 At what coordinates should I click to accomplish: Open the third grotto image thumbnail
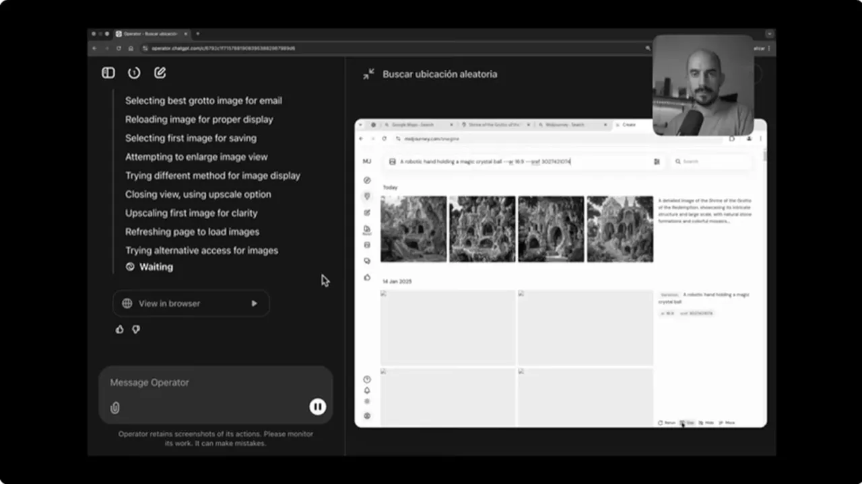(x=551, y=229)
